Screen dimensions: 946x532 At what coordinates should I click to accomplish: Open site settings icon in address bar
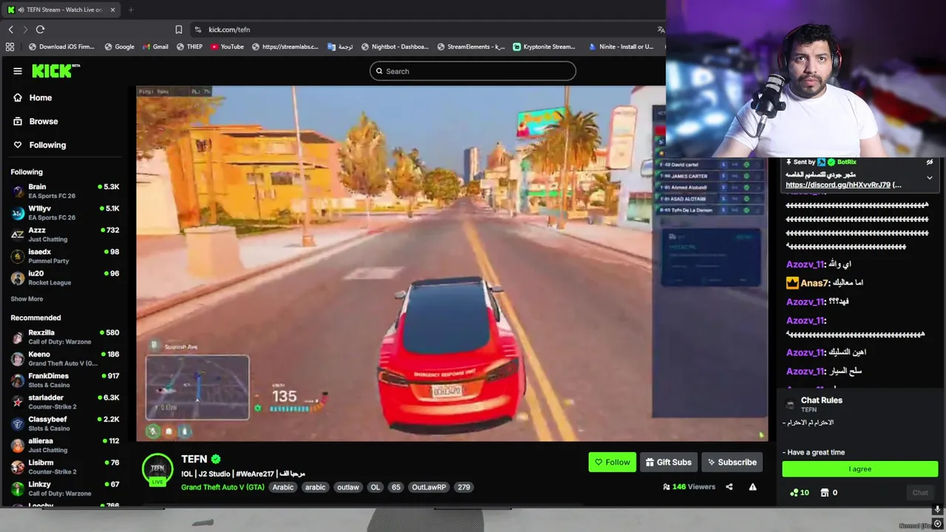[x=197, y=30]
